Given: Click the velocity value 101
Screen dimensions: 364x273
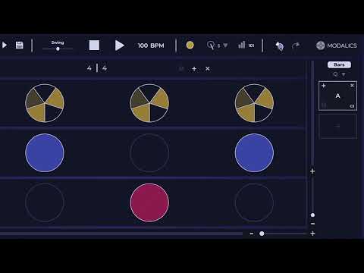Looking at the screenshot, I should coord(251,45).
